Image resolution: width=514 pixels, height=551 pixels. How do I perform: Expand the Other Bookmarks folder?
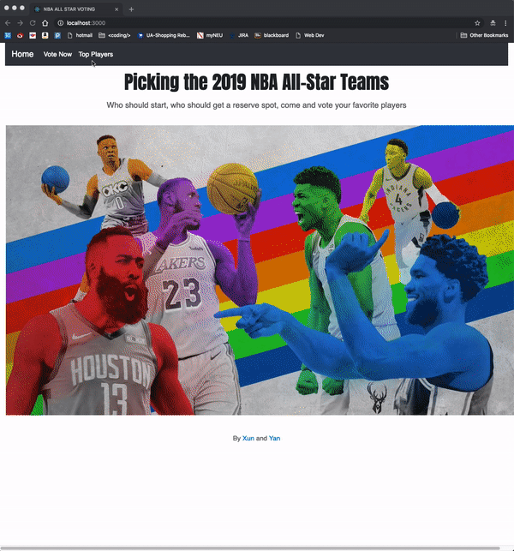(484, 35)
